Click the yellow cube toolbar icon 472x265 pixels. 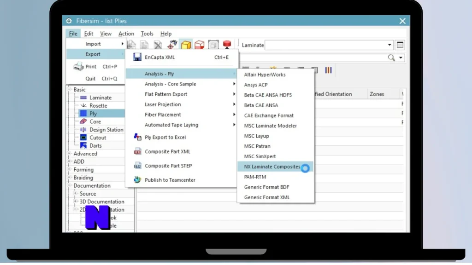tap(186, 45)
